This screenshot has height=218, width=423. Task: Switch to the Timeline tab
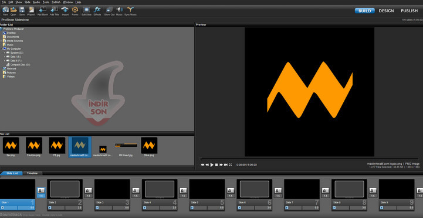(x=32, y=174)
